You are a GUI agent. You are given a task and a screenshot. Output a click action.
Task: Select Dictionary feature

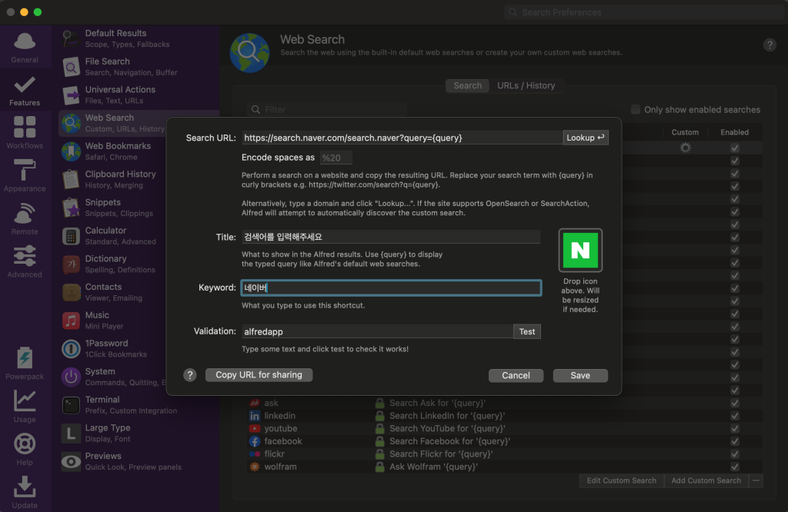pos(112,264)
